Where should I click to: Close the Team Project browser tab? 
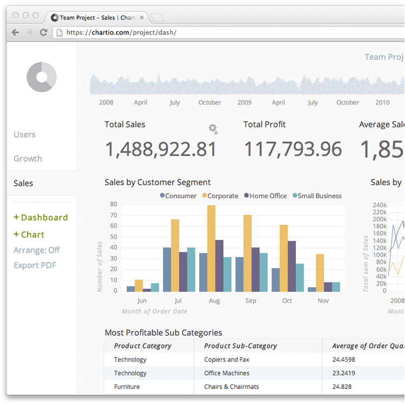click(142, 18)
